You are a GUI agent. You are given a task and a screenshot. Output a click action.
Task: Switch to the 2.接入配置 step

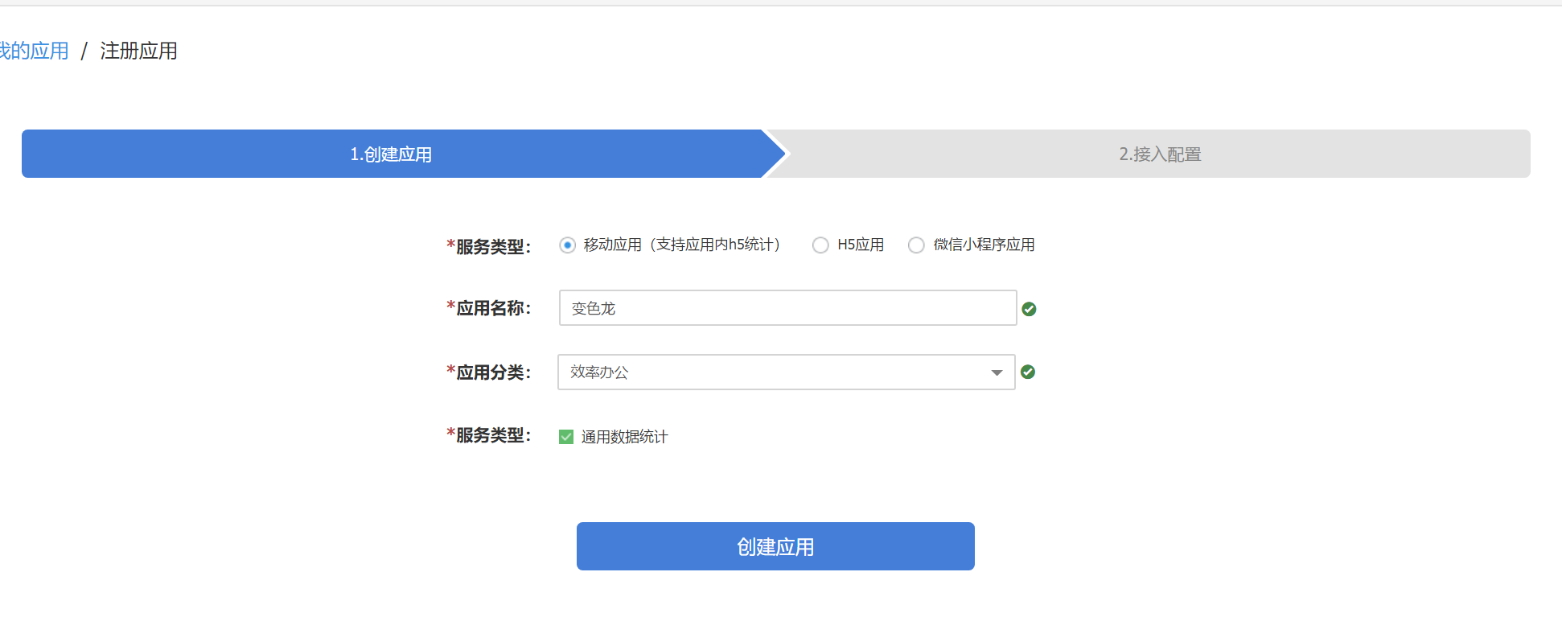pyautogui.click(x=1159, y=154)
